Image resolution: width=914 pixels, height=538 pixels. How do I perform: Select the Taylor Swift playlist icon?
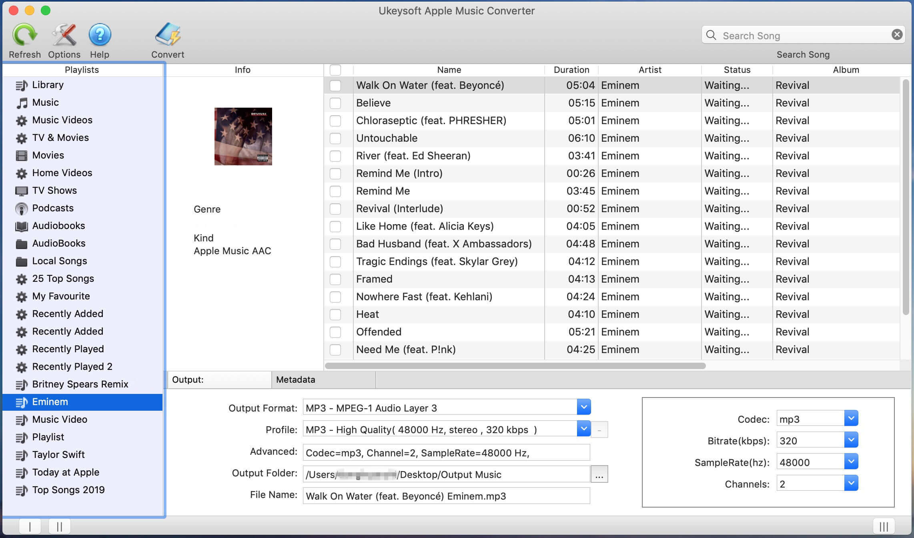pyautogui.click(x=22, y=455)
